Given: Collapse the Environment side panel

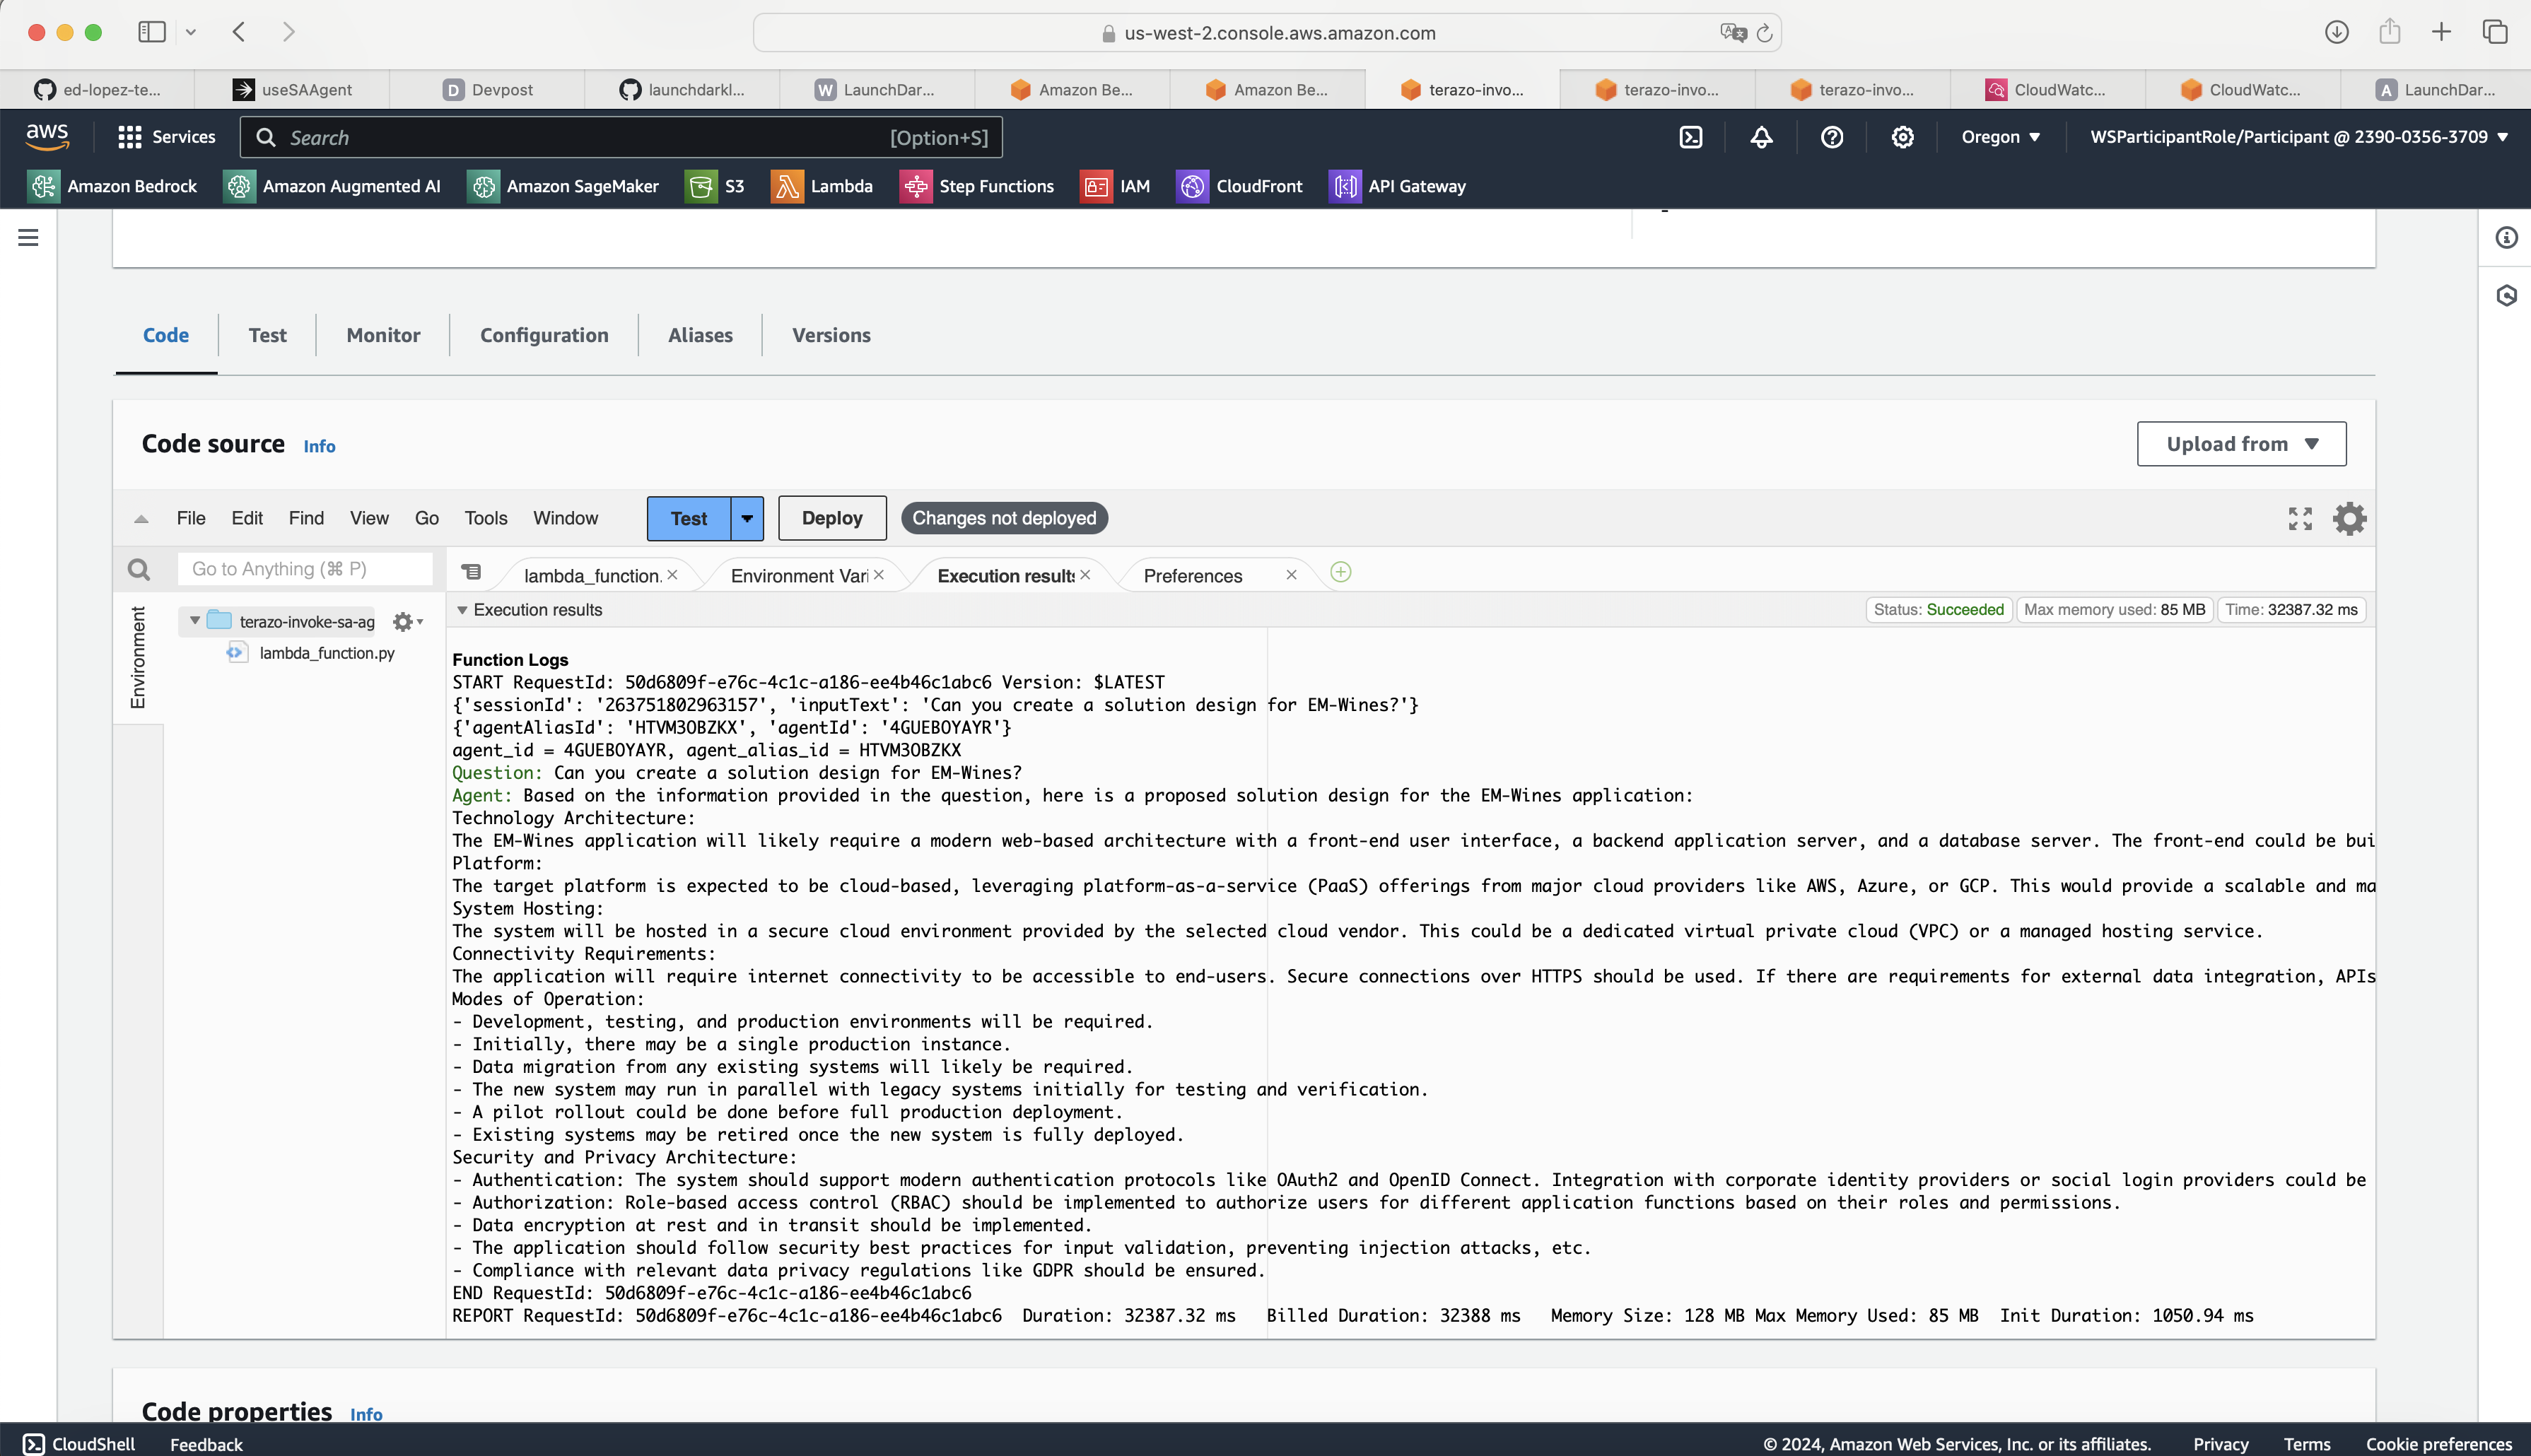Looking at the screenshot, I should pyautogui.click(x=138, y=657).
